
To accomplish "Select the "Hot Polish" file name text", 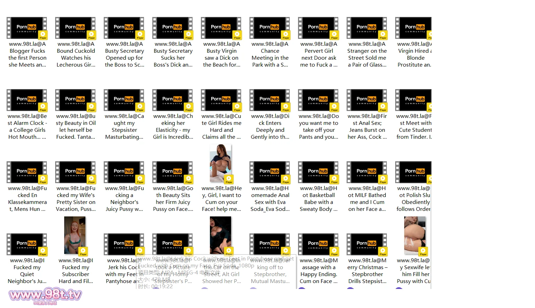I will pyautogui.click(x=414, y=199).
